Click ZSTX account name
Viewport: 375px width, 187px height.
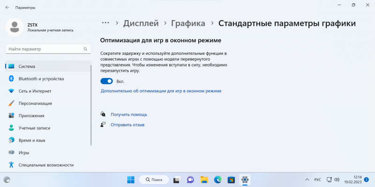32,25
